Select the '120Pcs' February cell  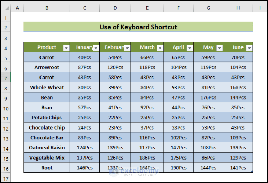tap(115, 67)
